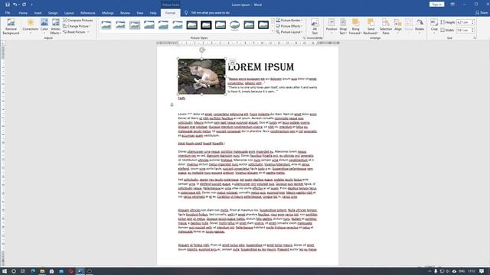Switch to the Design tab
The height and width of the screenshot is (275, 490).
53,13
